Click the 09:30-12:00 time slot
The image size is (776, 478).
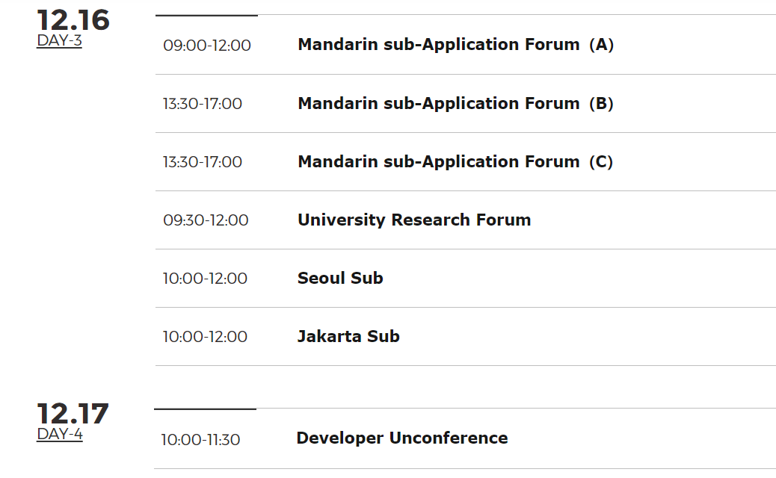pyautogui.click(x=206, y=220)
